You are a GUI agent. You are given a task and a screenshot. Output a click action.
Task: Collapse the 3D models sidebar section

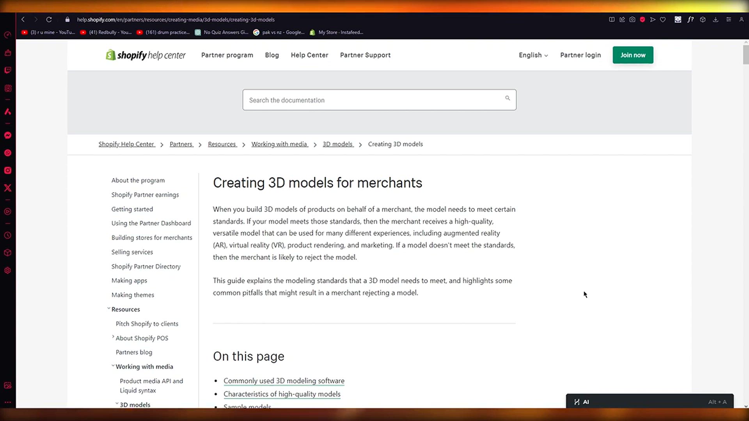click(x=117, y=404)
